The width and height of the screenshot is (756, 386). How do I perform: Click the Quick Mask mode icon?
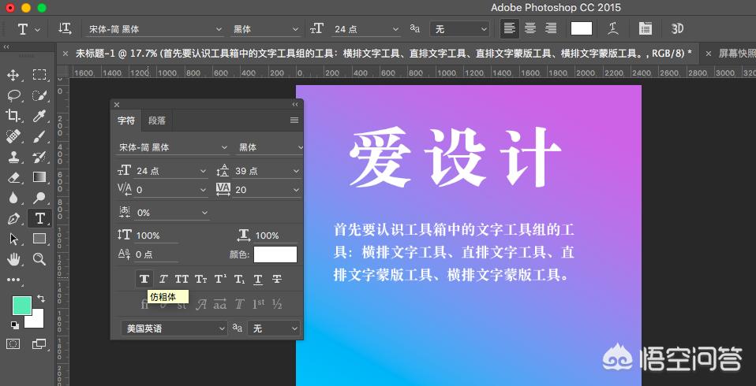point(13,343)
